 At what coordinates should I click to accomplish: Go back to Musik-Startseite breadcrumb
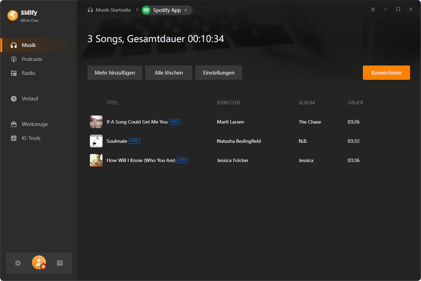coord(113,10)
